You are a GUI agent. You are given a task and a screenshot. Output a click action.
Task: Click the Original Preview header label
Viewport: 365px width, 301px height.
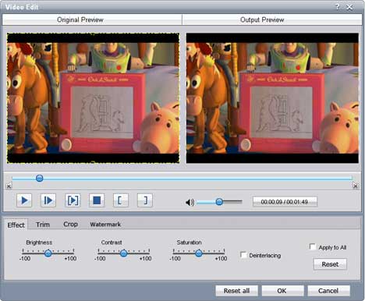(x=80, y=19)
